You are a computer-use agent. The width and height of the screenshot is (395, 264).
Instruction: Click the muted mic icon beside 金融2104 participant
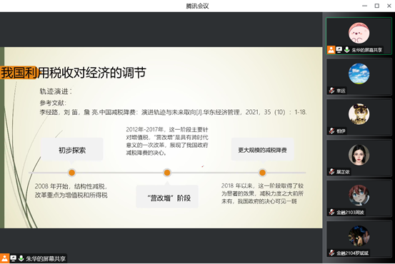click(331, 253)
